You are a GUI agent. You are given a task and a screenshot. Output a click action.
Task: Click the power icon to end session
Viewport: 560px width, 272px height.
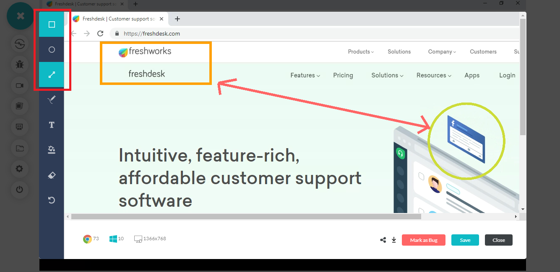pos(19,190)
